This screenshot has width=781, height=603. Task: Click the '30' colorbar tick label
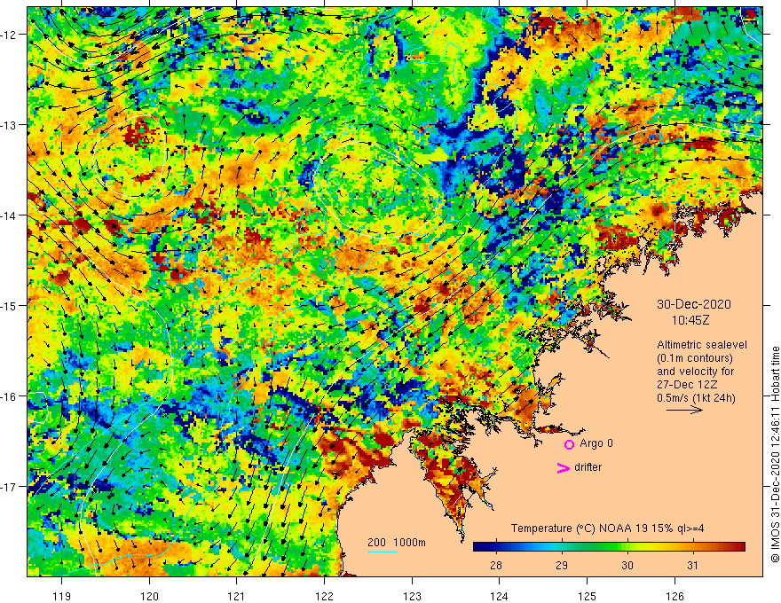(627, 566)
